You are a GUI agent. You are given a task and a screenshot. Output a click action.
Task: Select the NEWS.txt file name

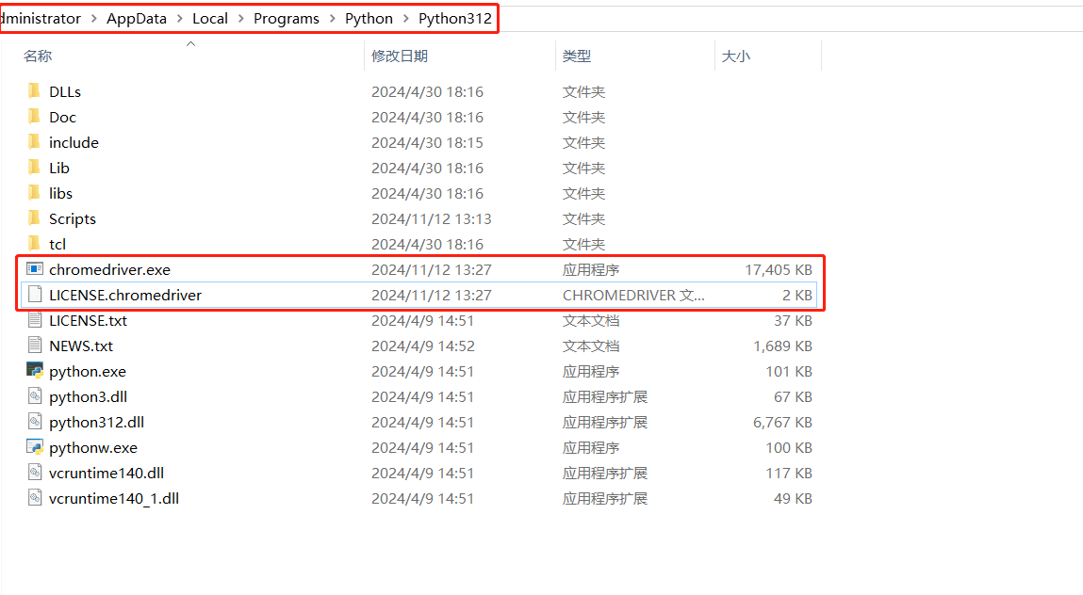click(x=81, y=346)
